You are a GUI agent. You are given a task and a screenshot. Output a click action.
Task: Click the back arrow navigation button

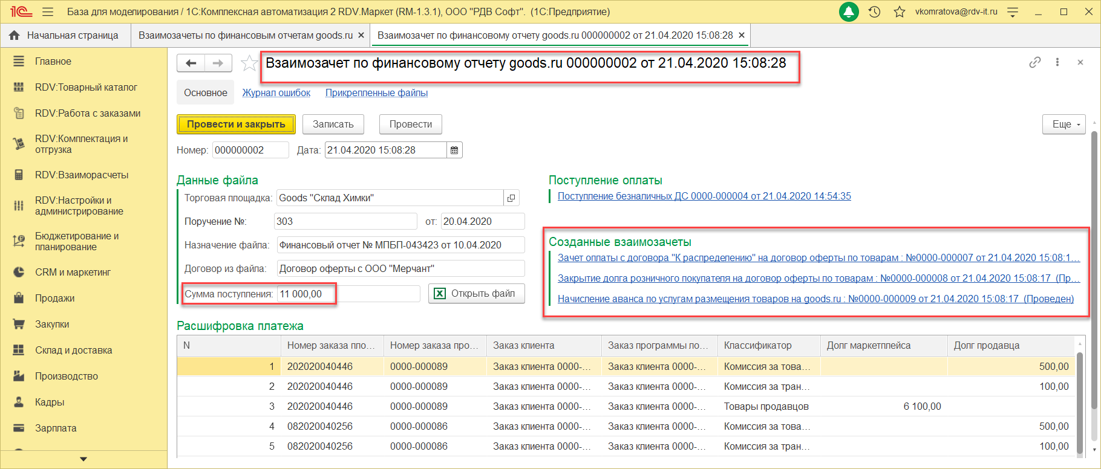point(191,63)
